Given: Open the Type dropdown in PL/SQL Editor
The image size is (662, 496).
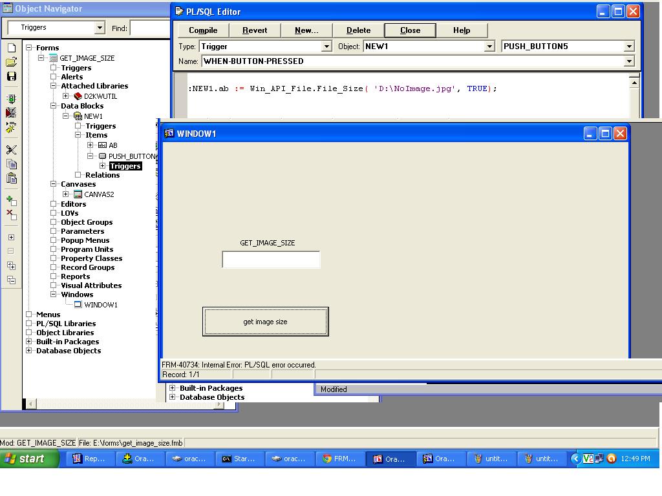Looking at the screenshot, I should click(326, 46).
